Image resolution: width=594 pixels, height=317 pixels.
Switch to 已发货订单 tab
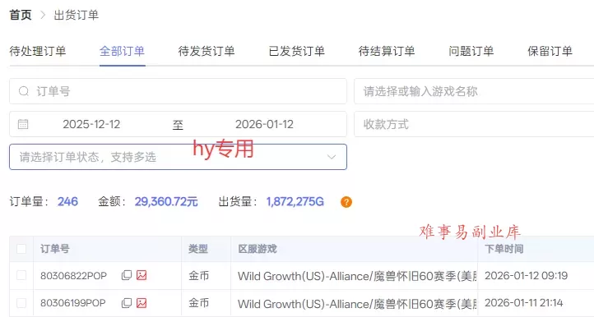click(297, 51)
